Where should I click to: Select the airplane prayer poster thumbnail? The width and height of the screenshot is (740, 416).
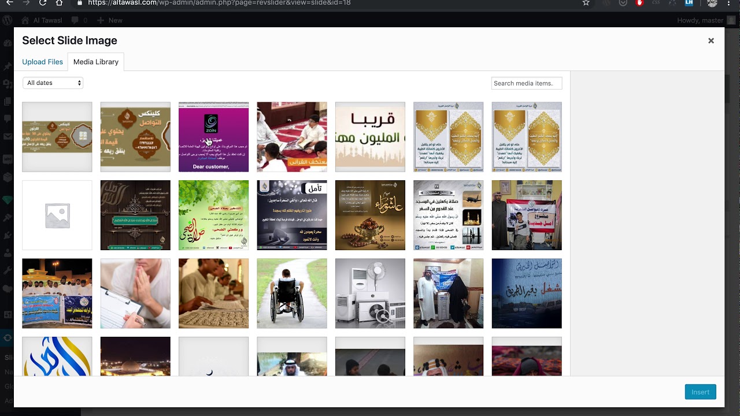(448, 215)
